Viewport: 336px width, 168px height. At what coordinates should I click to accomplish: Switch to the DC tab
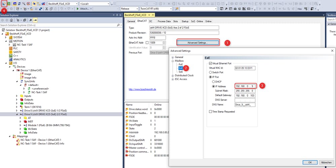pos(151,21)
